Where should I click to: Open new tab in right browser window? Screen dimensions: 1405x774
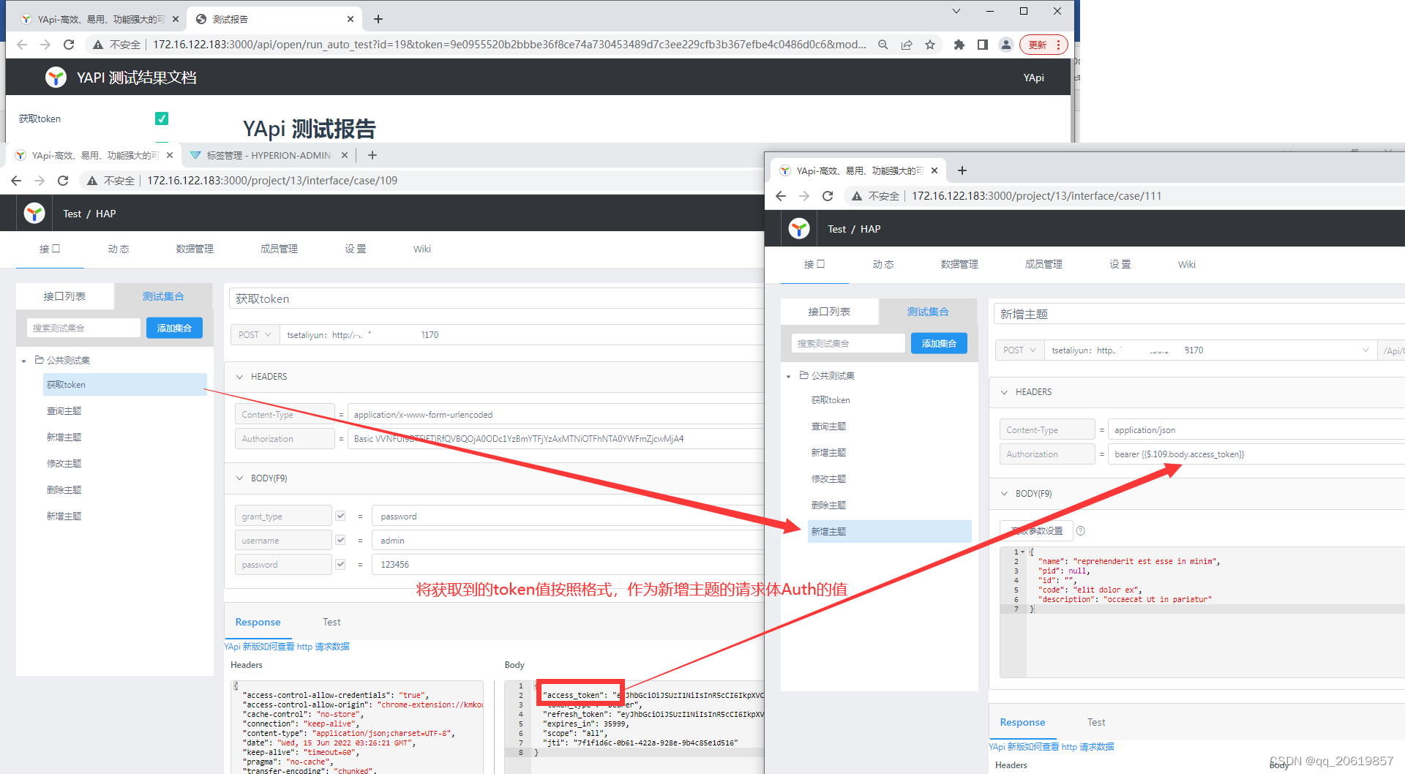click(962, 170)
